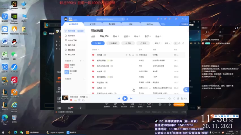Toggle the first eye visibility icon in Douyu
This screenshot has width=241, height=135.
(57, 41)
